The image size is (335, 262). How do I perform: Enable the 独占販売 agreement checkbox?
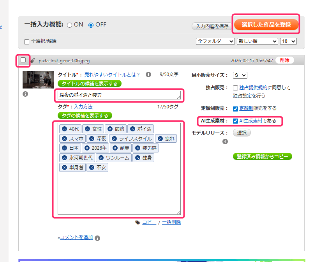point(235,88)
